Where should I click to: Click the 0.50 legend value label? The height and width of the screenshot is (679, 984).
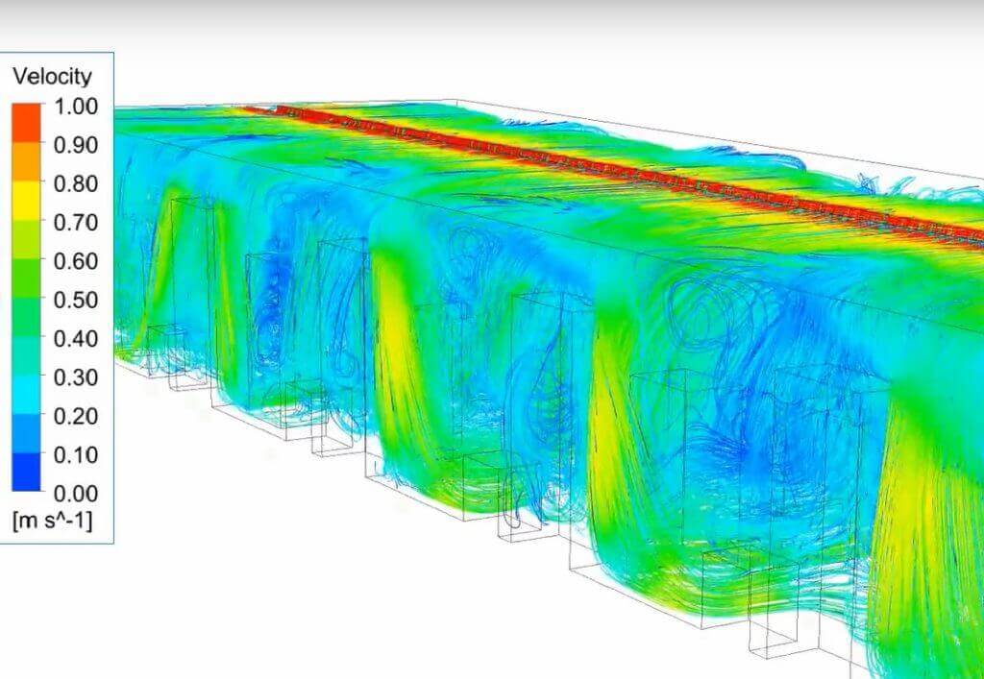(x=75, y=300)
